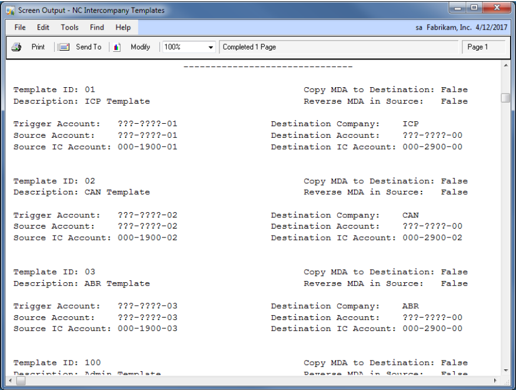Open the Edit menu

coord(43,28)
